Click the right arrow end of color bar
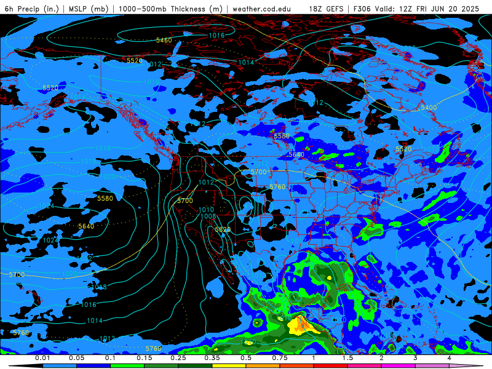492x369 pixels. click(x=466, y=366)
